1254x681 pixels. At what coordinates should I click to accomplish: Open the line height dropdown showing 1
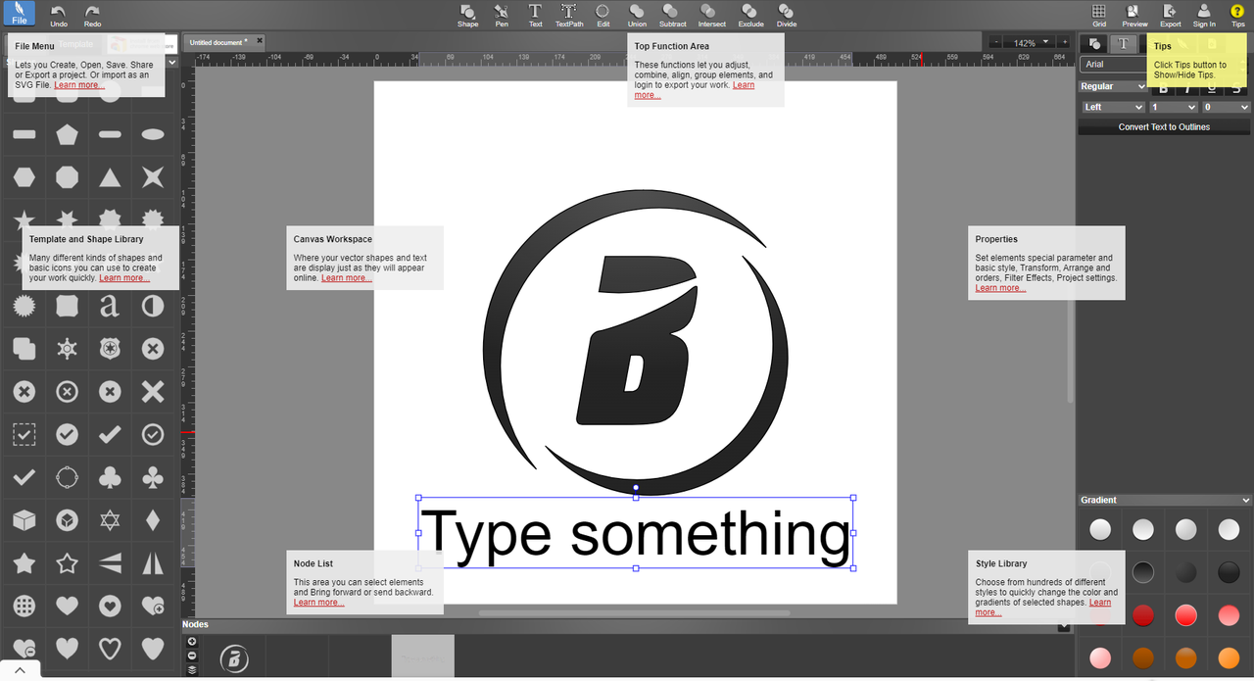point(1173,107)
